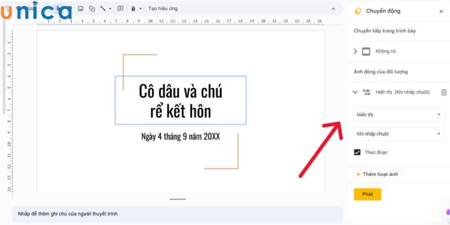Click the Chuyển động panel motion icon

click(x=358, y=11)
